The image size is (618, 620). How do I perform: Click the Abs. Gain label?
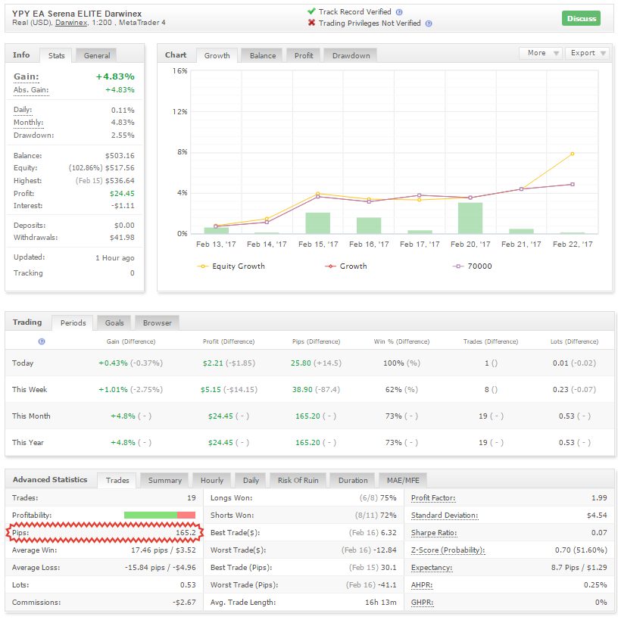[x=31, y=90]
